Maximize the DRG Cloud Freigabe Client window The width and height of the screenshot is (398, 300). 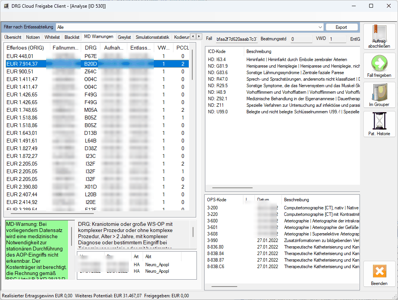tap(371, 6)
